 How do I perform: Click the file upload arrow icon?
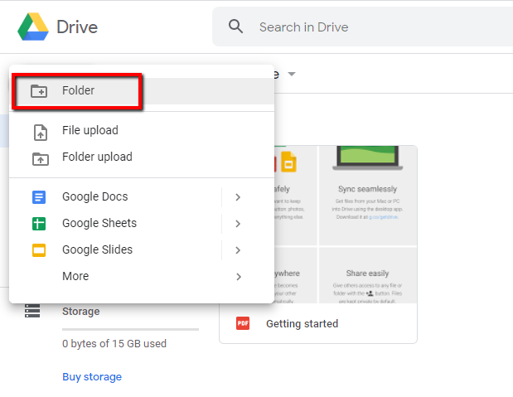(41, 133)
